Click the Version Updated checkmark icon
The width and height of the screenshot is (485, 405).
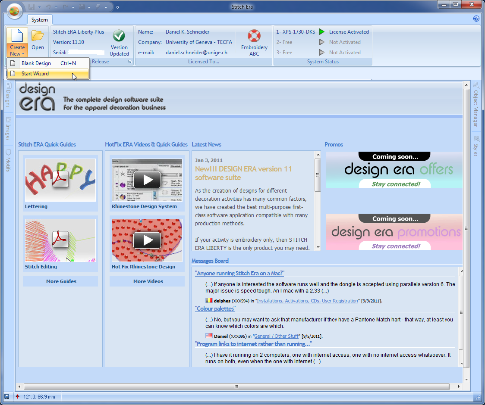coord(119,35)
